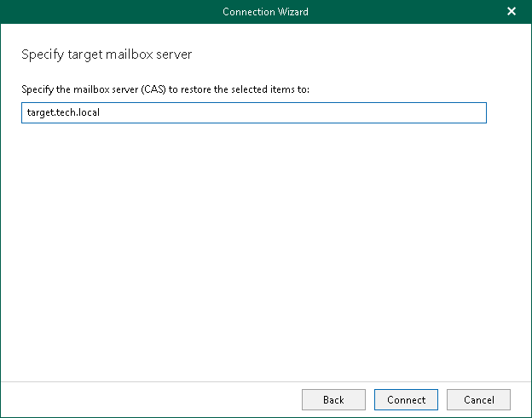Click the target.tech.local text box
The width and height of the screenshot is (532, 418).
point(253,112)
